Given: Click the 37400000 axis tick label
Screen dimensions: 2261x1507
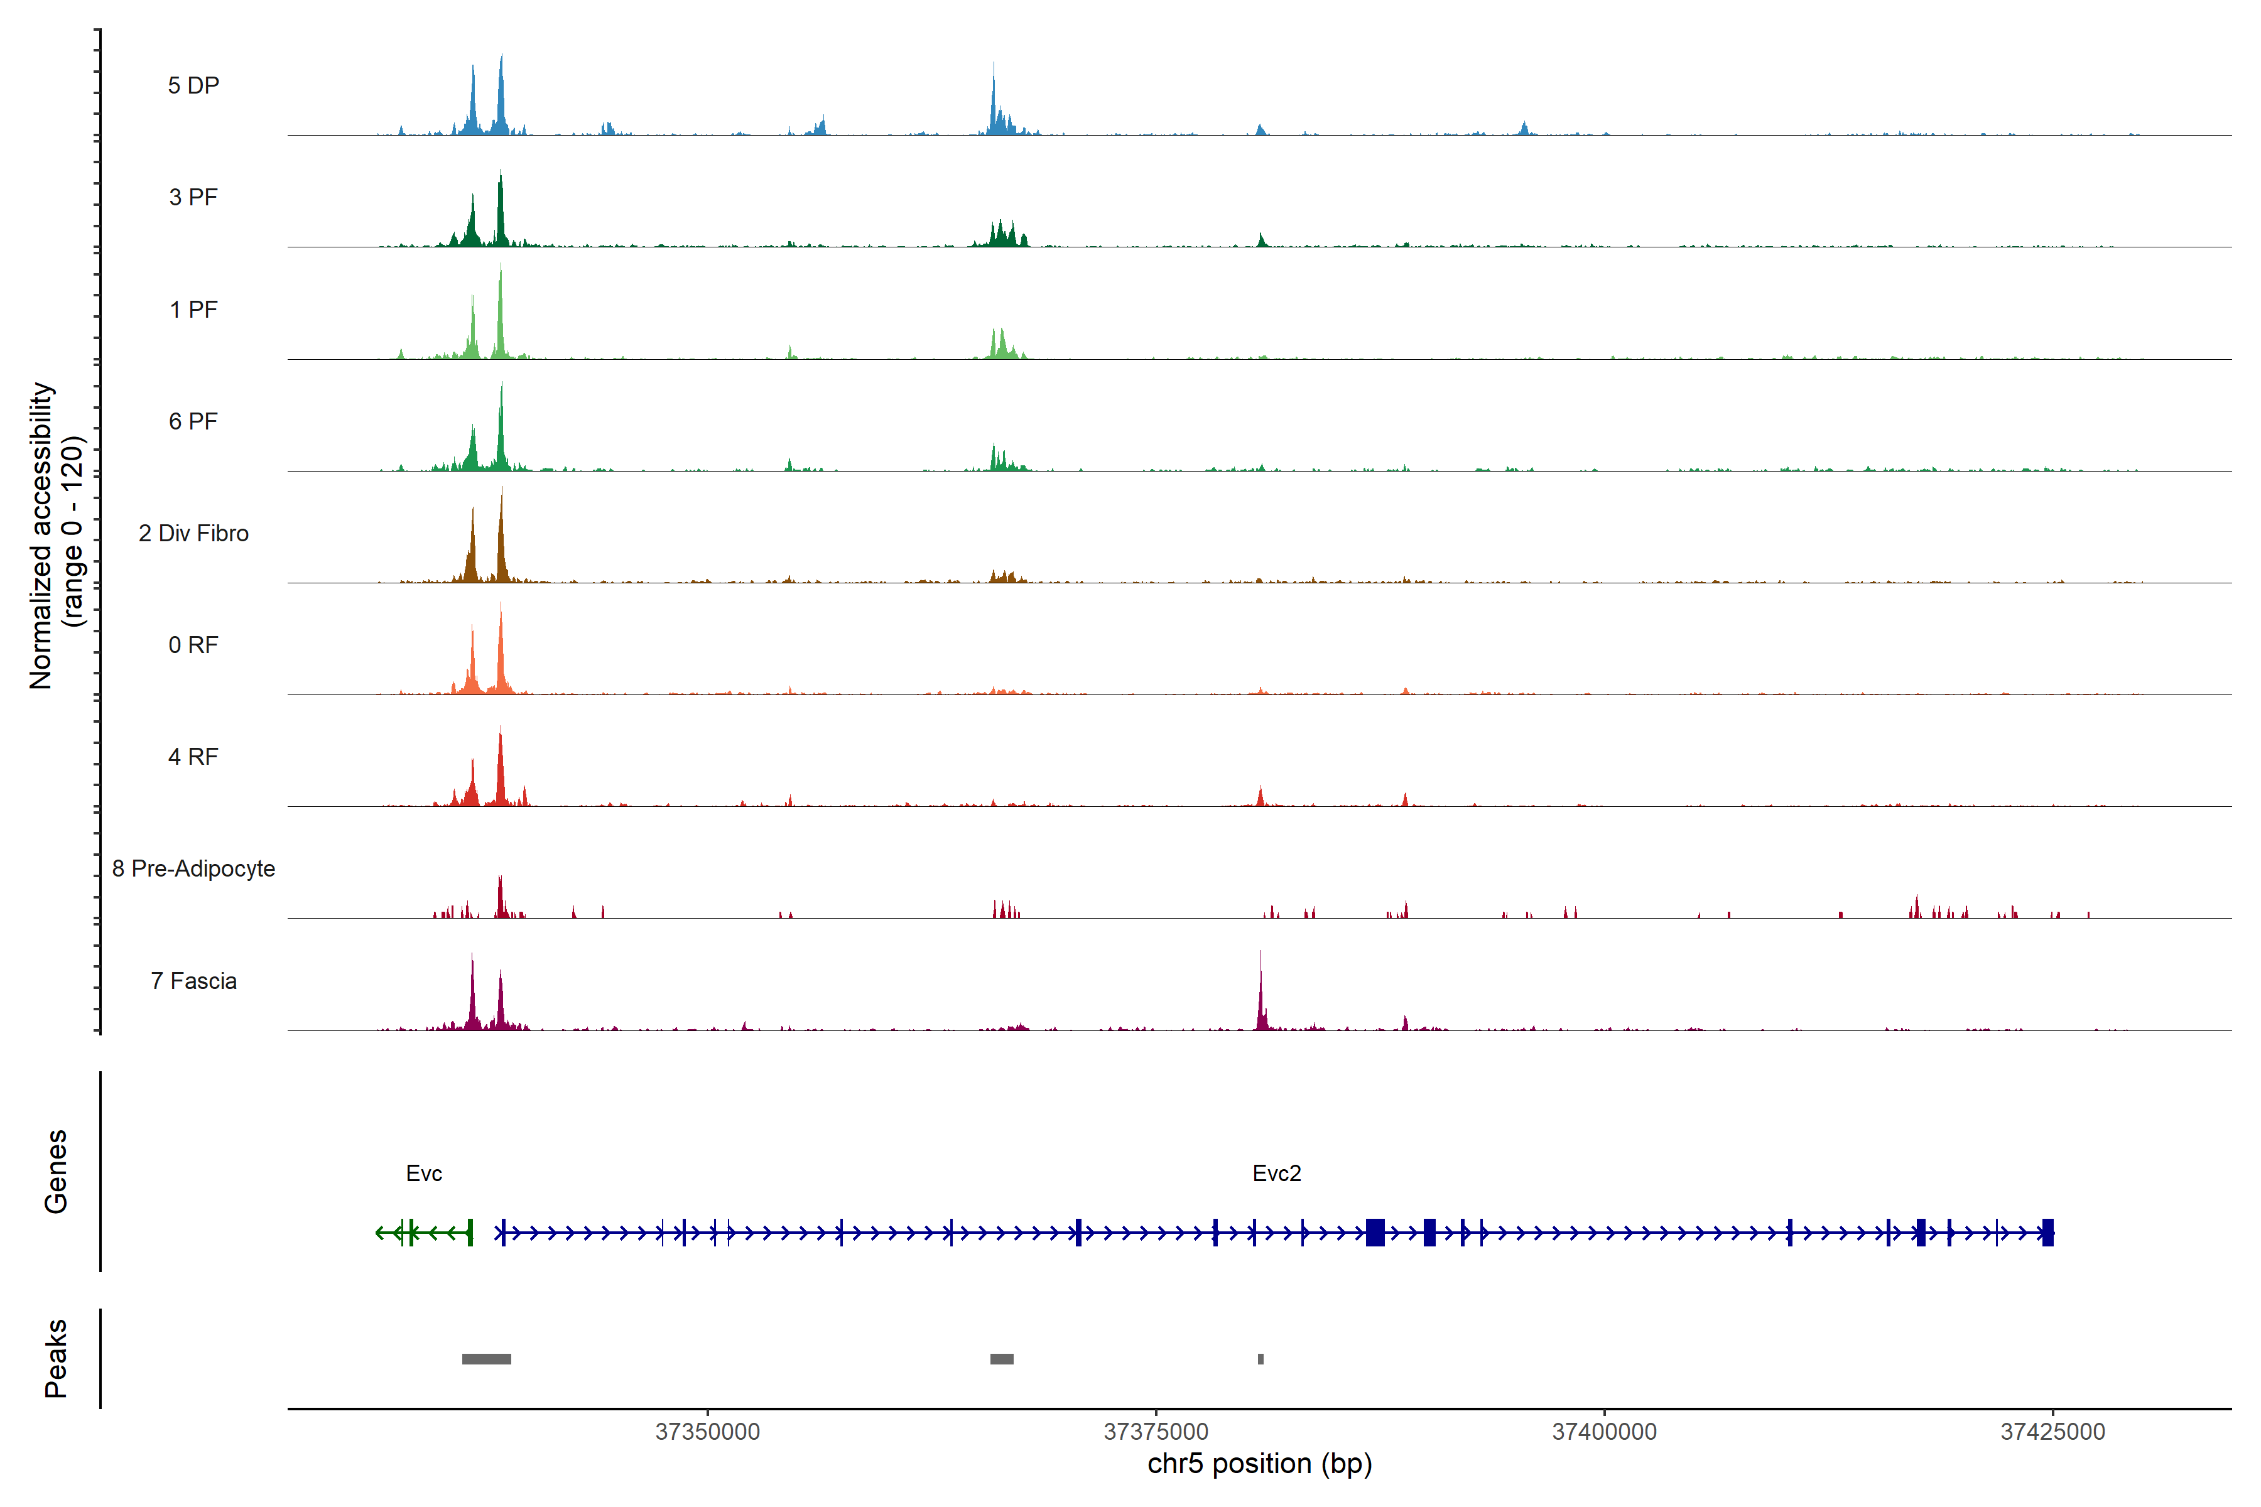Looking at the screenshot, I should tap(1605, 1431).
